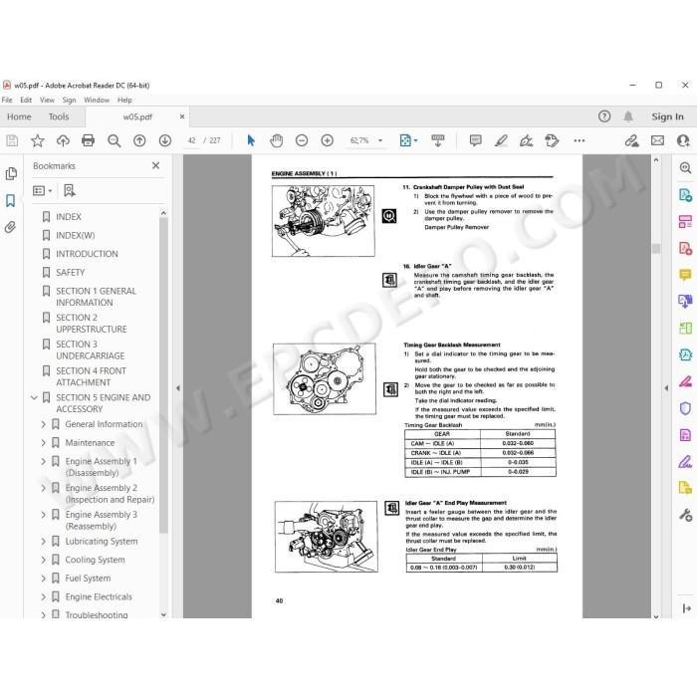
Task: Print the document
Action: 88,141
